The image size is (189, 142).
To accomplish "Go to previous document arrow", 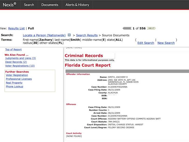I will pyautogui.click(x=127, y=28).
